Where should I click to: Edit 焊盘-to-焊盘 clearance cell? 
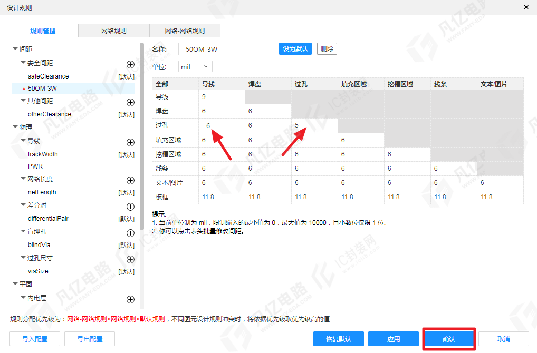click(268, 111)
